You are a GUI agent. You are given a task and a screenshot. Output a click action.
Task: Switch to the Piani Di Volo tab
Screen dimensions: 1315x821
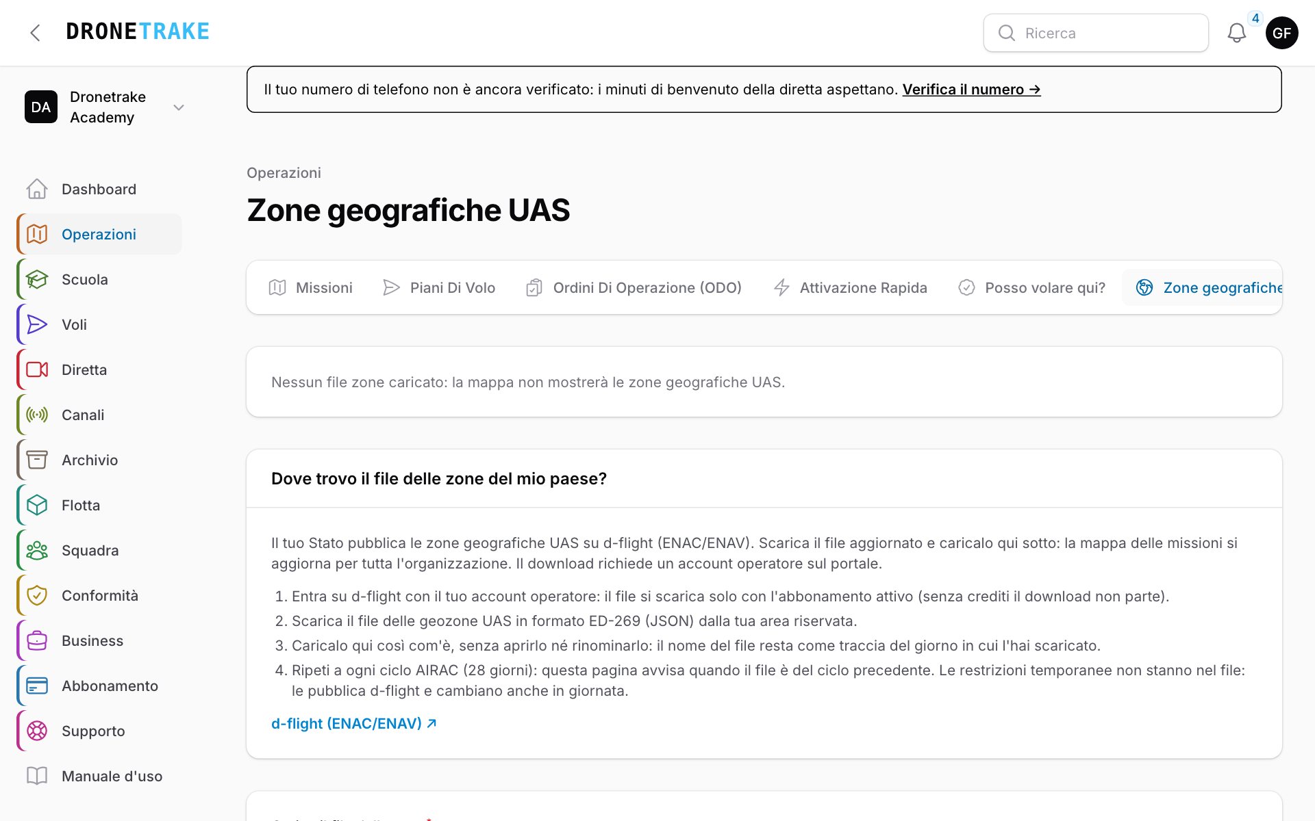[439, 287]
